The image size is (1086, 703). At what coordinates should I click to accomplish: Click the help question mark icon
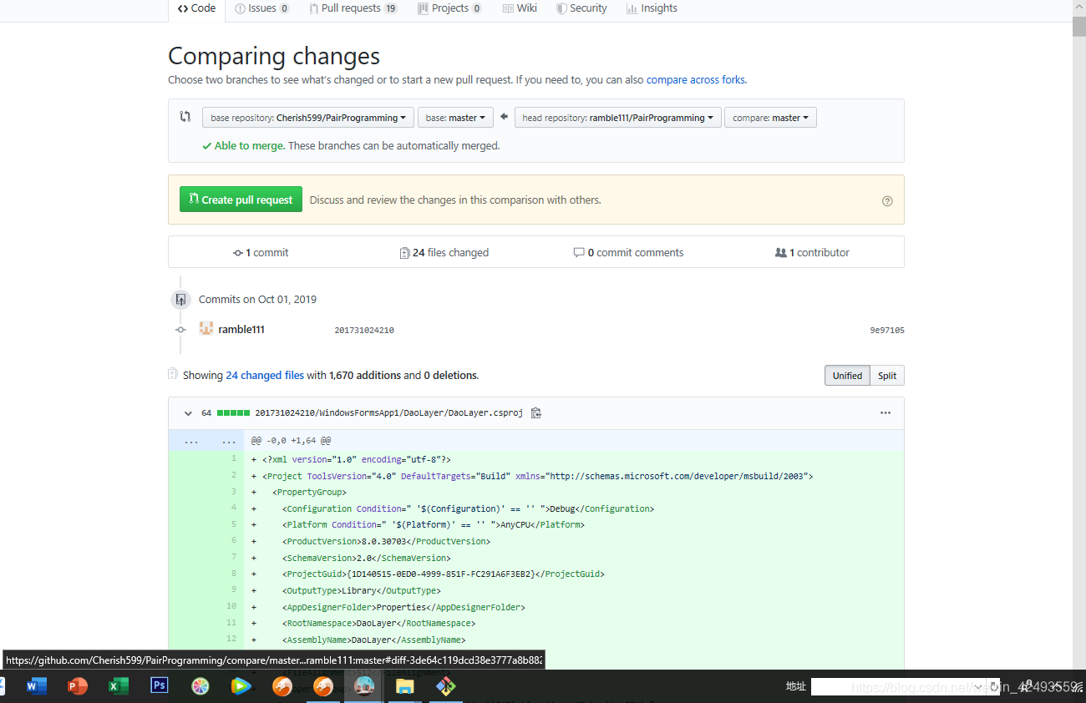pyautogui.click(x=887, y=201)
